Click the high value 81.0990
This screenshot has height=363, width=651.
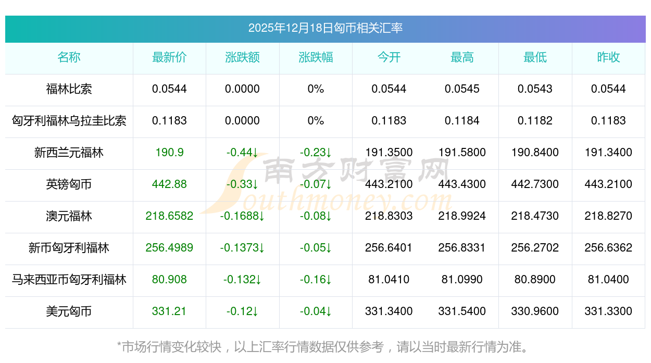[x=462, y=280]
